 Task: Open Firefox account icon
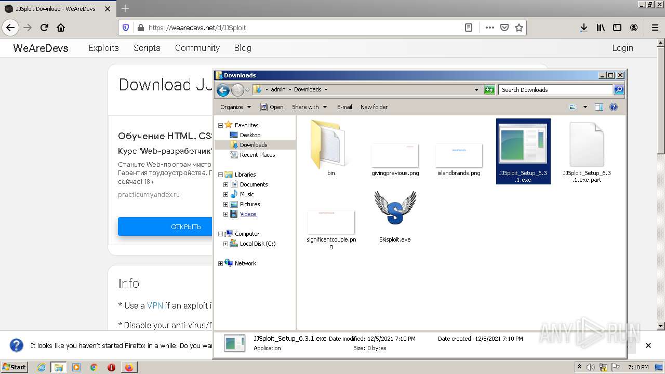(x=634, y=28)
